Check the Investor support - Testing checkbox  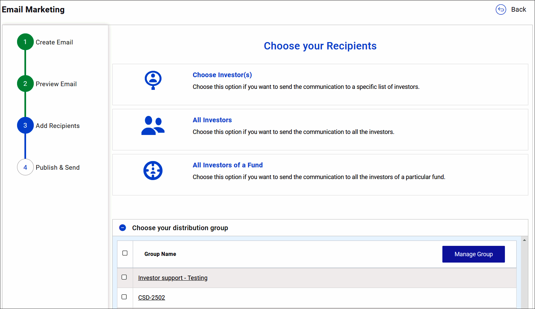coord(124,277)
